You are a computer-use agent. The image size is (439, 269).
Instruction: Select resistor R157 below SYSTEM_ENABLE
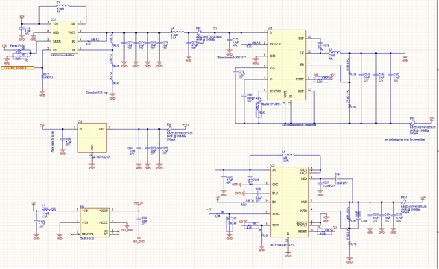pos(42,75)
